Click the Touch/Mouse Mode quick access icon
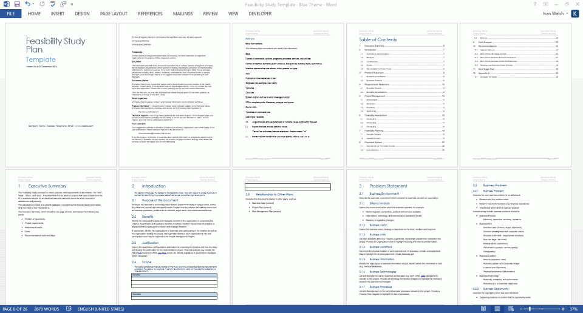The width and height of the screenshot is (583, 313). coord(63,4)
